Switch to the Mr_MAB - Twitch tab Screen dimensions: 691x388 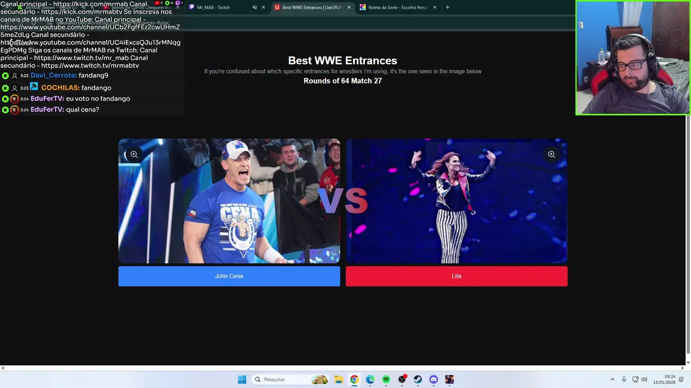pos(213,8)
